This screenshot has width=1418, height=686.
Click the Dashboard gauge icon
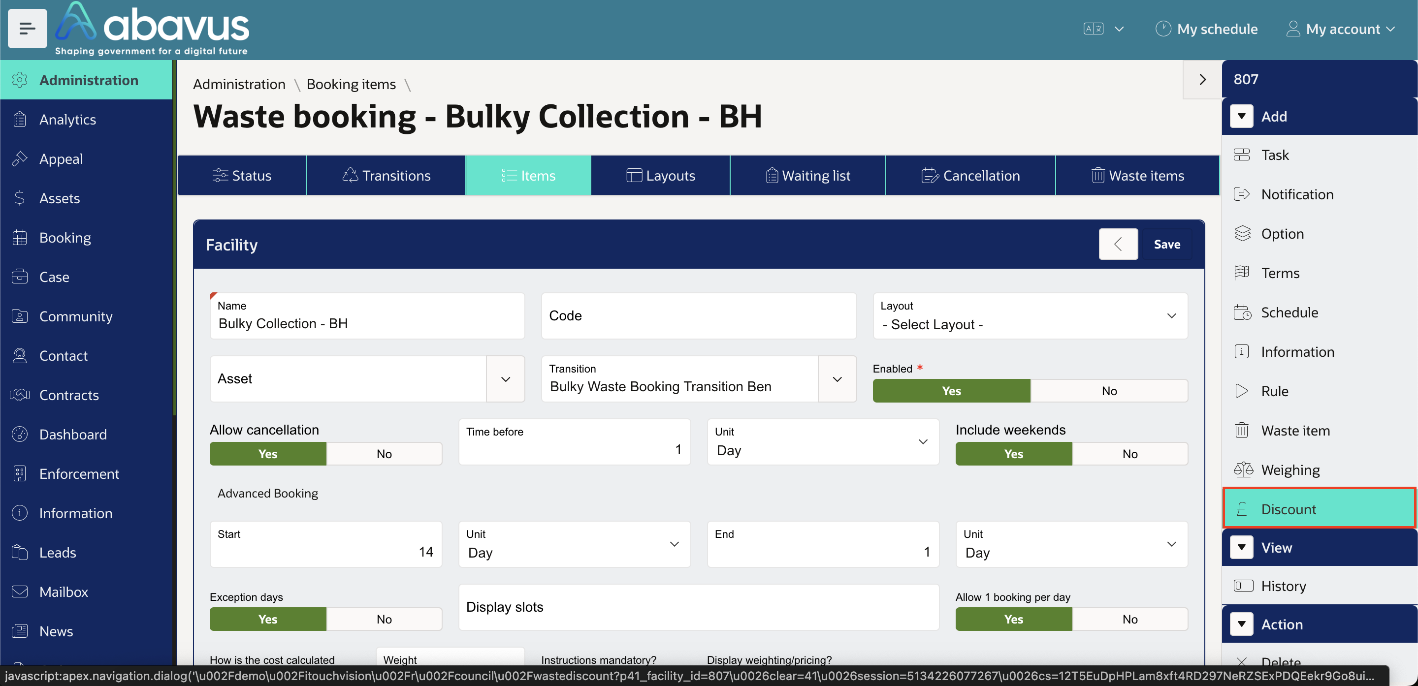[20, 434]
